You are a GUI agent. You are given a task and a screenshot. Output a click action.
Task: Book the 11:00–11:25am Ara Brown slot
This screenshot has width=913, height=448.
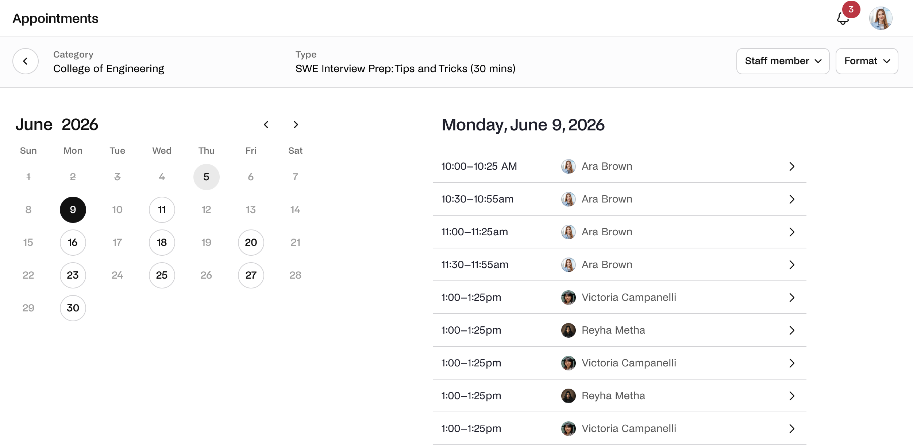pyautogui.click(x=619, y=232)
